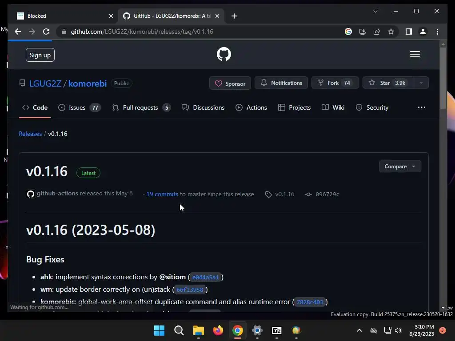
Task: Open the v0.1.16 tag link
Action: (280, 194)
